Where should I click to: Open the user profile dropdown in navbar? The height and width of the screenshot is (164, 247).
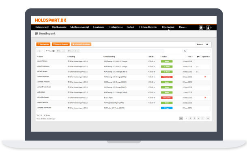(x=208, y=28)
